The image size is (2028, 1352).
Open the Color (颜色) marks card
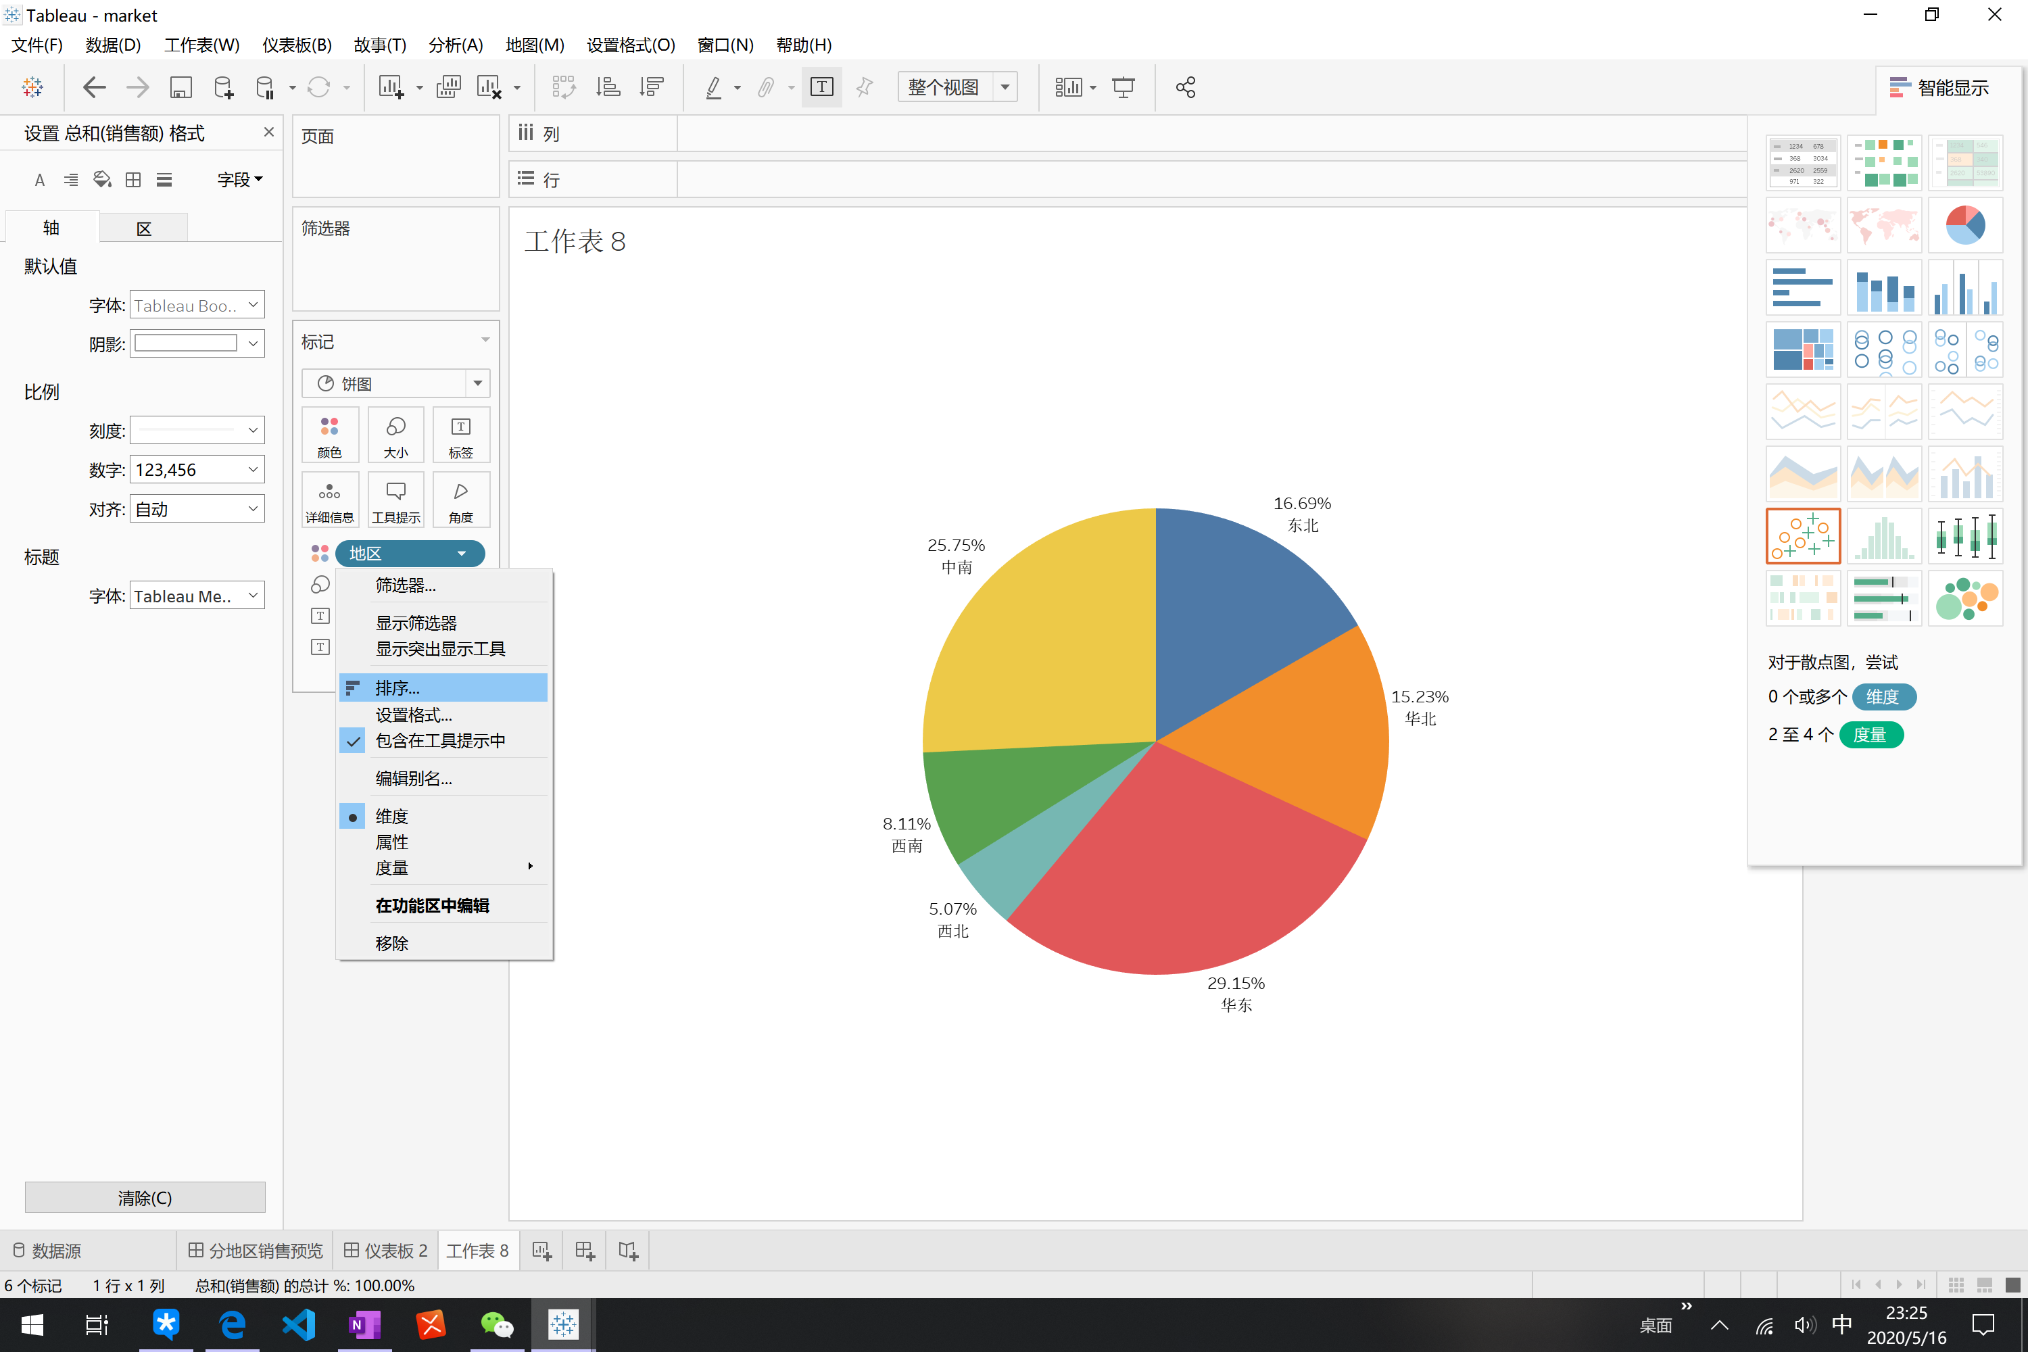pyautogui.click(x=329, y=435)
